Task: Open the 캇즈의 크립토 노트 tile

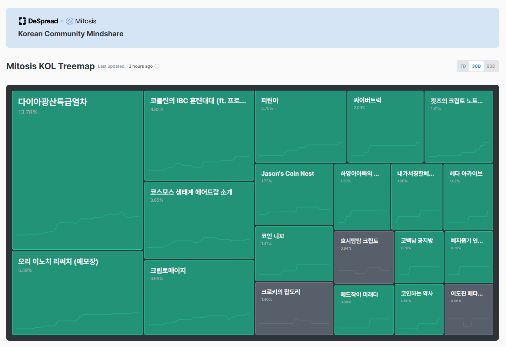Action: tap(459, 127)
